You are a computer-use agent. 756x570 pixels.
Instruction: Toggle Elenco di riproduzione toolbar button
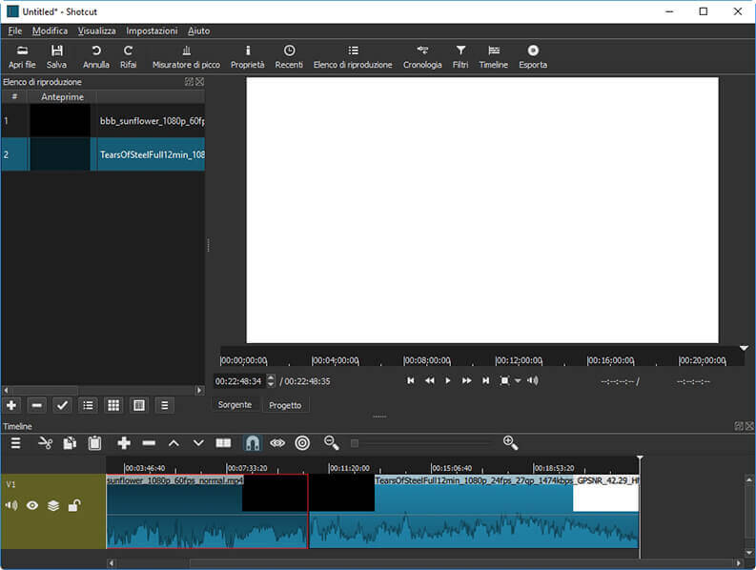pyautogui.click(x=353, y=56)
